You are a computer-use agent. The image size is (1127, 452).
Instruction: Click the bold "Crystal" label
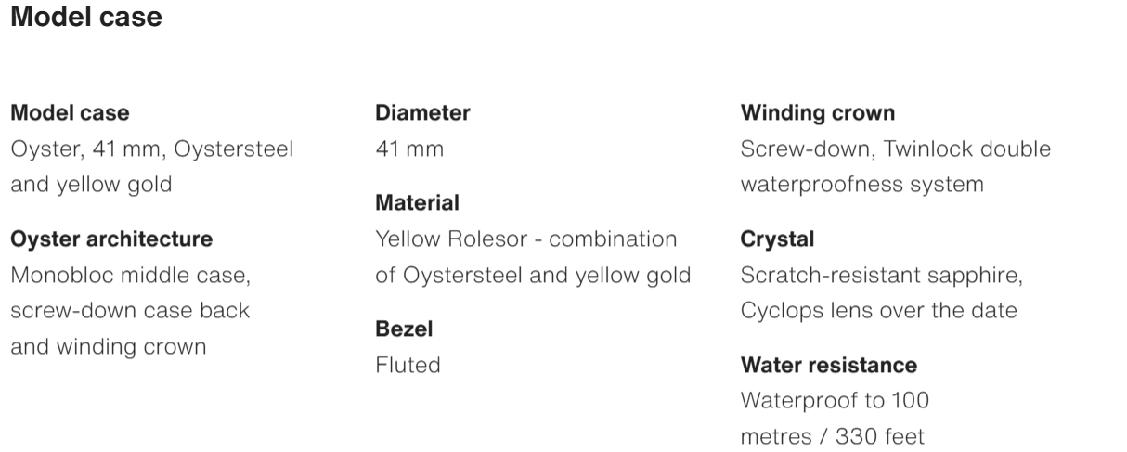point(777,239)
